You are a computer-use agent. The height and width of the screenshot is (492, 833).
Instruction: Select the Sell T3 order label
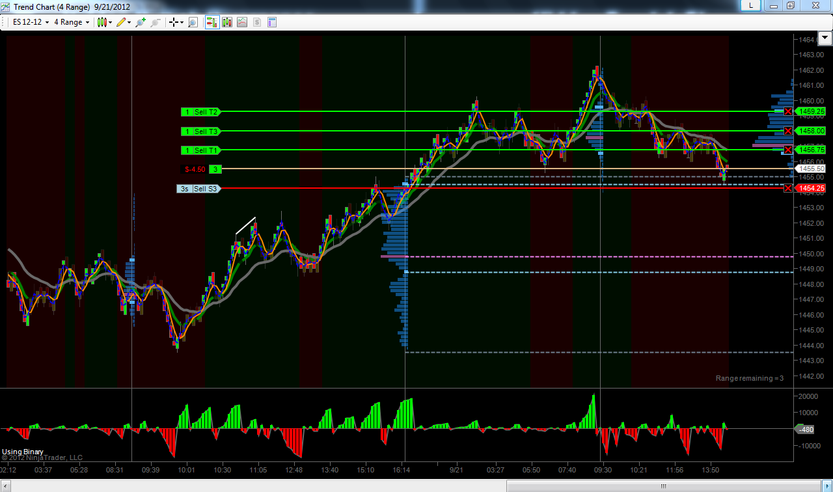tap(206, 131)
